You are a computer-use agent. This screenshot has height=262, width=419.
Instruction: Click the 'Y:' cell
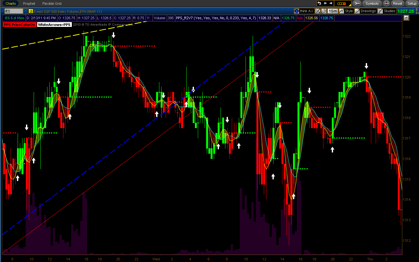tap(148, 18)
